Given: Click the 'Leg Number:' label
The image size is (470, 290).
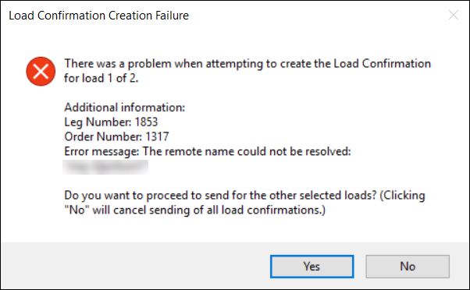Looking at the screenshot, I should [98, 122].
